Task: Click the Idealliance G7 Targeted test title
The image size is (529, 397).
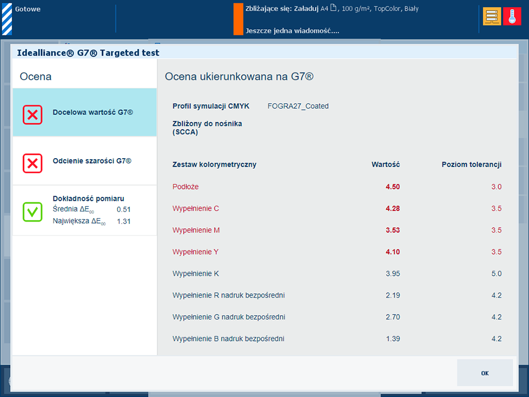Action: pos(88,53)
